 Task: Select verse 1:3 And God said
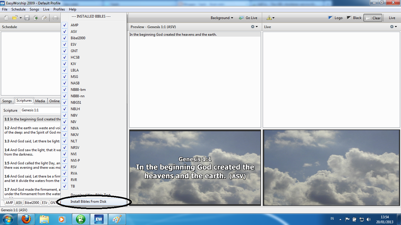click(32, 141)
